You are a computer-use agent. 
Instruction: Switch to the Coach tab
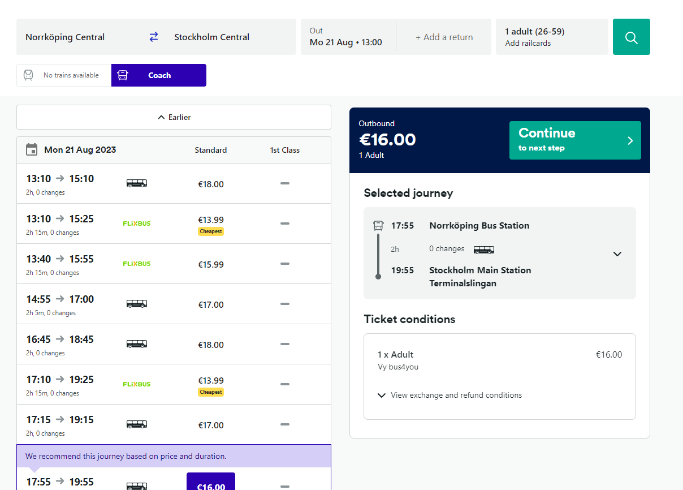[159, 75]
